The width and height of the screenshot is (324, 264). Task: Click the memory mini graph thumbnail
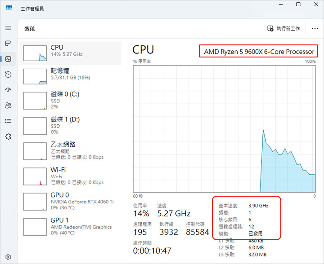pyautogui.click(x=35, y=76)
